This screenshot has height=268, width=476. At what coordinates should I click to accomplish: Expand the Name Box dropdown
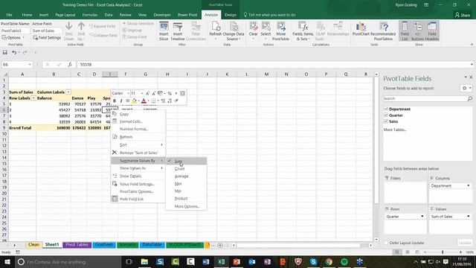(30, 65)
